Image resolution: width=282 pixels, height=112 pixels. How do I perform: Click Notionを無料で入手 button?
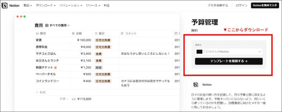point(265,6)
